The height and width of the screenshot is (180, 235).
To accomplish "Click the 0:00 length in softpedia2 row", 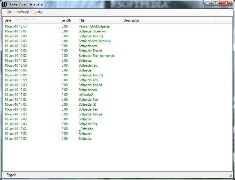I will [x=64, y=95].
